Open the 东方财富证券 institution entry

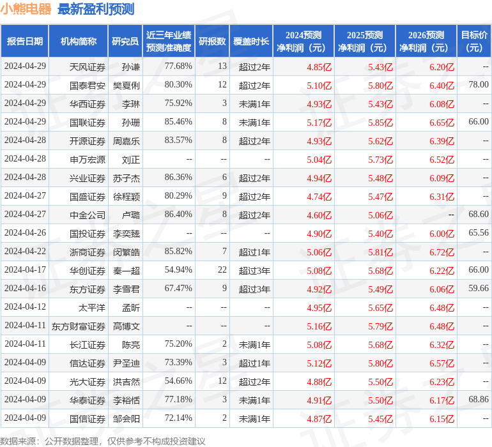tap(79, 326)
